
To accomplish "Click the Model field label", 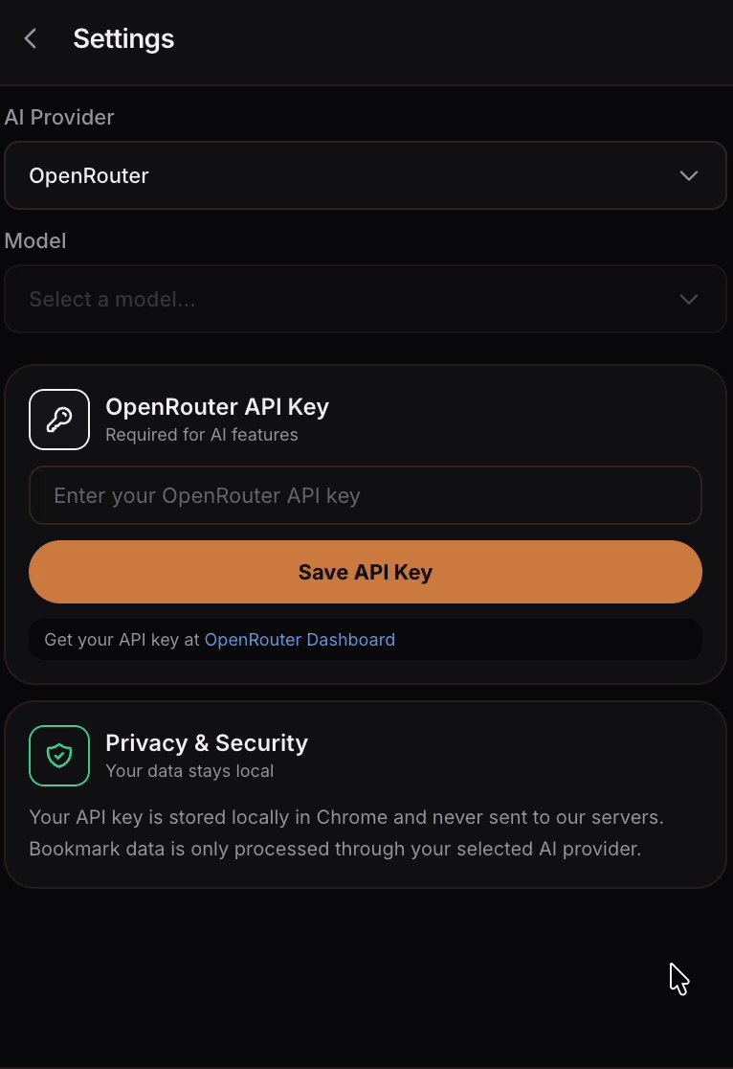I will [x=35, y=240].
